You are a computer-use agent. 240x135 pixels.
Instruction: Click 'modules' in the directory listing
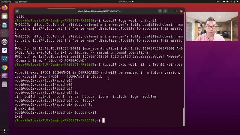click(149, 97)
